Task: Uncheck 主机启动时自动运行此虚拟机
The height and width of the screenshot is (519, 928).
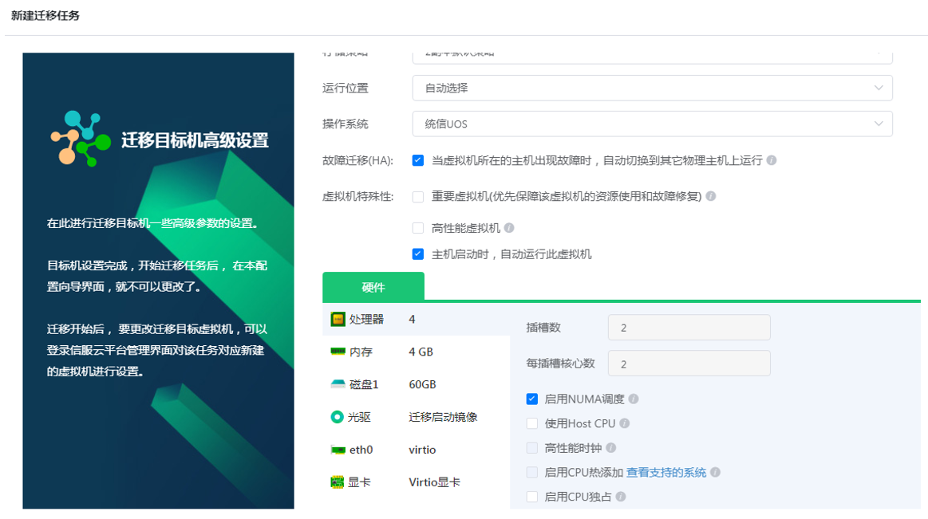Action: (x=418, y=254)
